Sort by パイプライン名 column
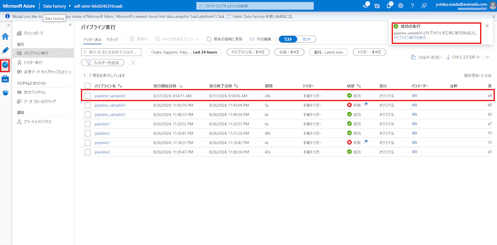This screenshot has width=497, height=245. coord(108,86)
